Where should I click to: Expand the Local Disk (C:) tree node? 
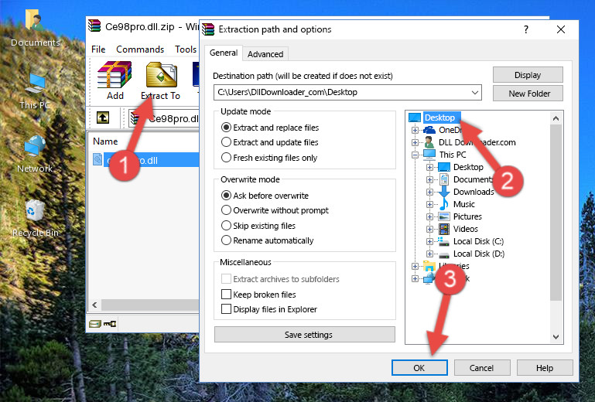coord(429,241)
